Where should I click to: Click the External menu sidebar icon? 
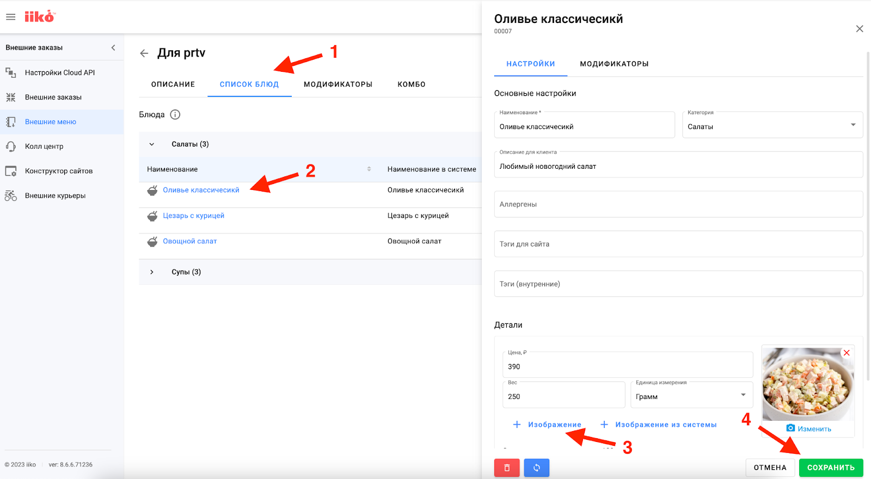click(x=11, y=122)
